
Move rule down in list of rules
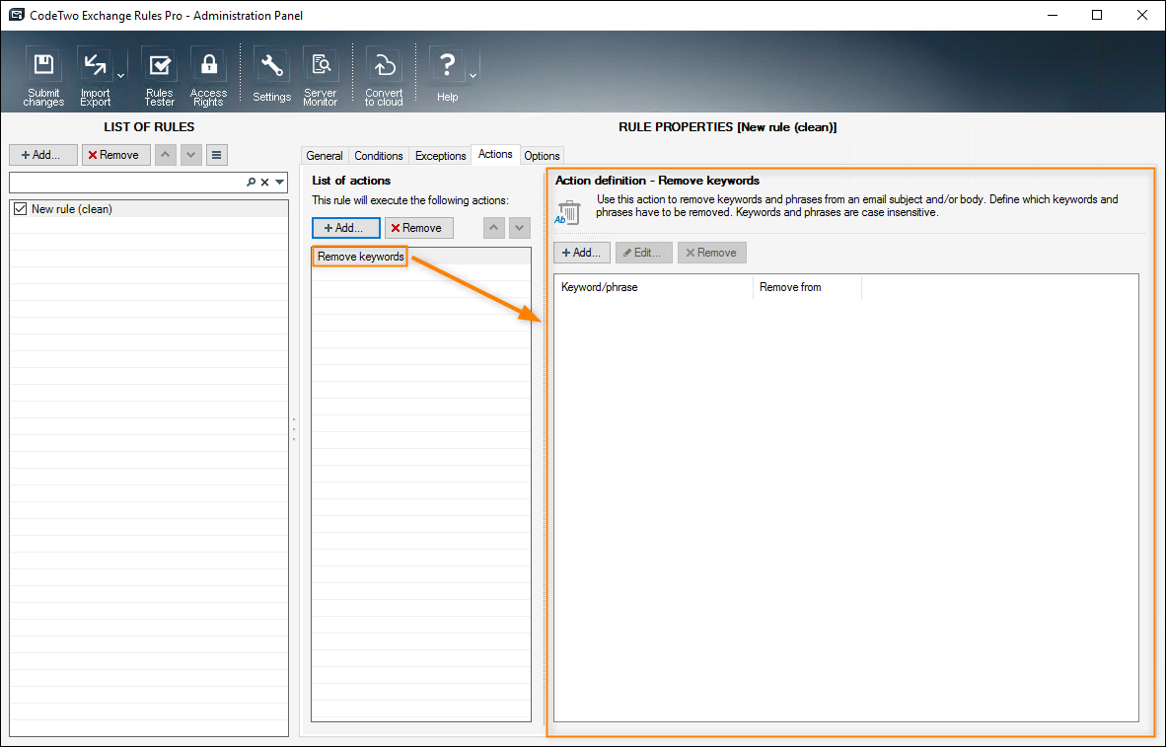191,155
